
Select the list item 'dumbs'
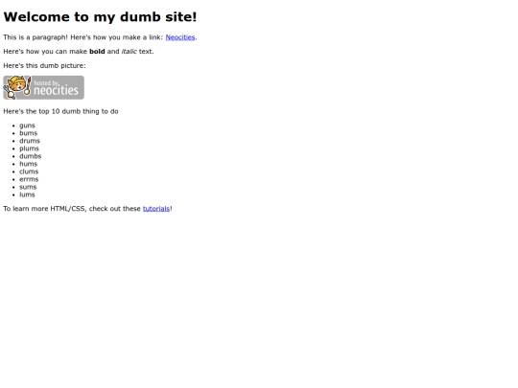(31, 156)
